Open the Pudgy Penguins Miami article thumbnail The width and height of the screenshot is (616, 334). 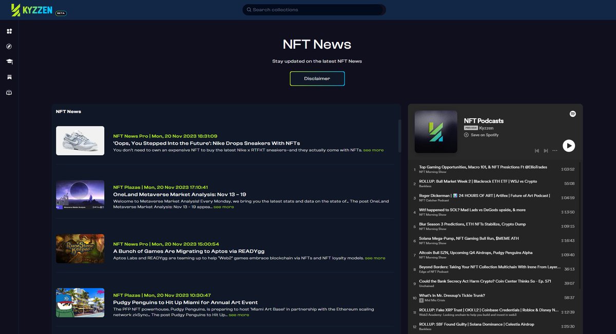80,302
